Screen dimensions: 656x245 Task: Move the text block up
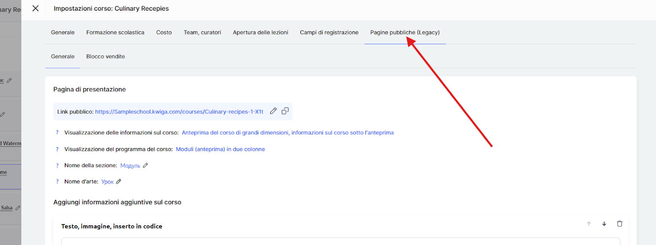589,224
